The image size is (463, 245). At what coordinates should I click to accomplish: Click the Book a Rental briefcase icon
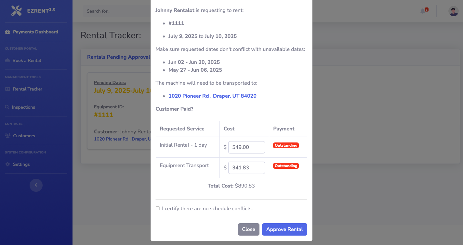click(7, 60)
